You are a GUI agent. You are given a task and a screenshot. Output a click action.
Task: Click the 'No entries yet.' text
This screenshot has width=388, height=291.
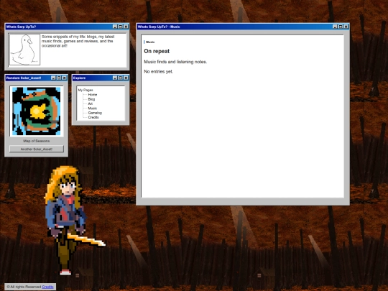click(x=159, y=72)
